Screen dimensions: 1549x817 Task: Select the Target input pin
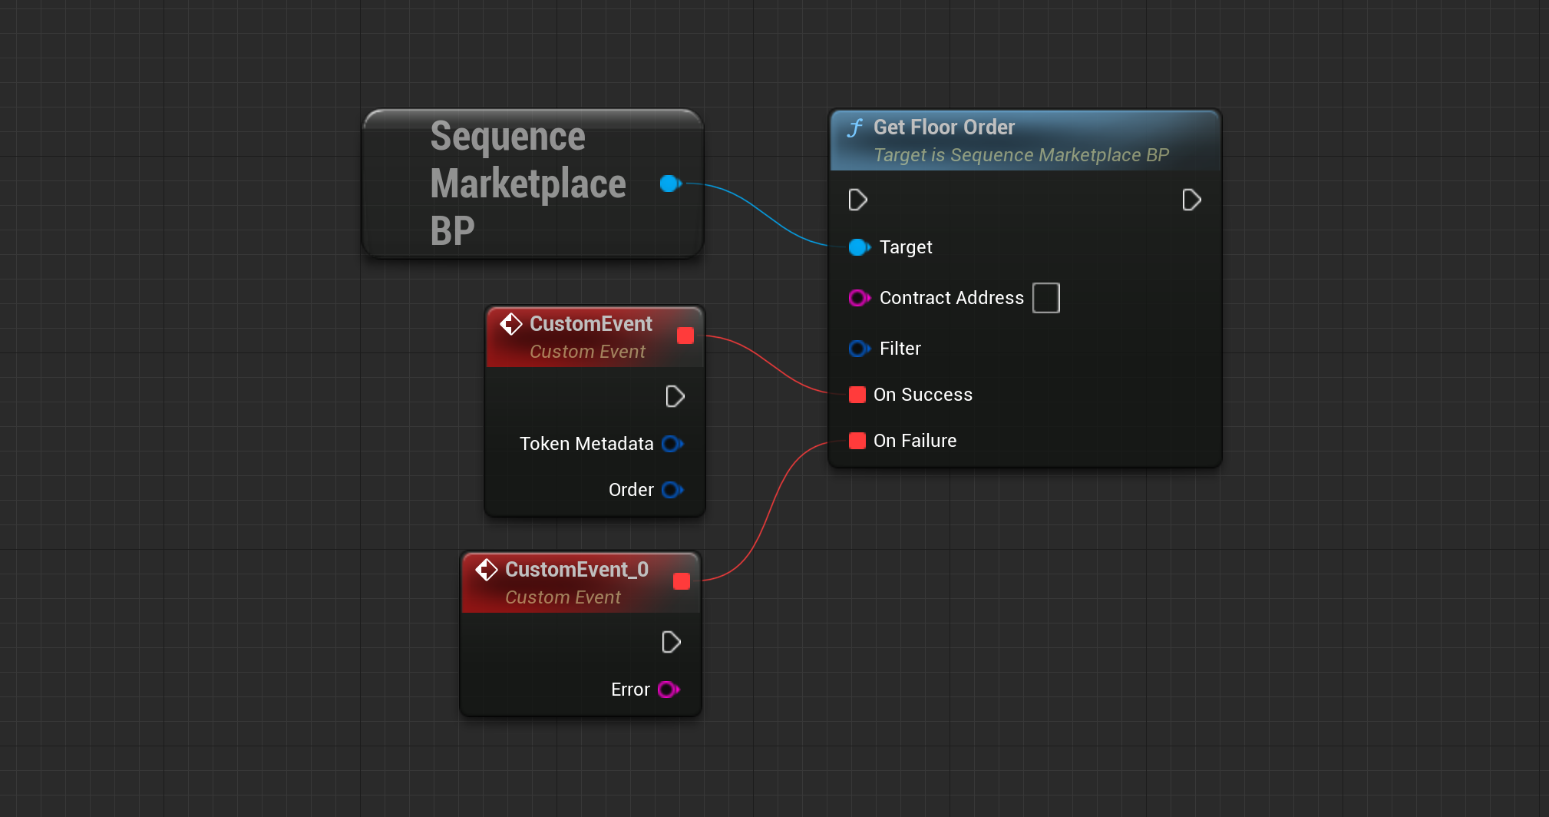pos(860,247)
